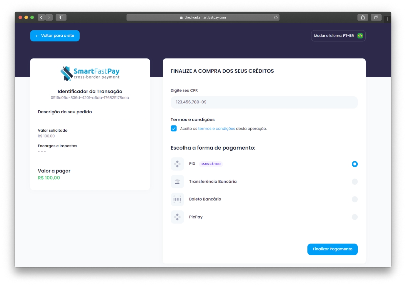Open the browser share icon
406x285 pixels.
tap(363, 17)
